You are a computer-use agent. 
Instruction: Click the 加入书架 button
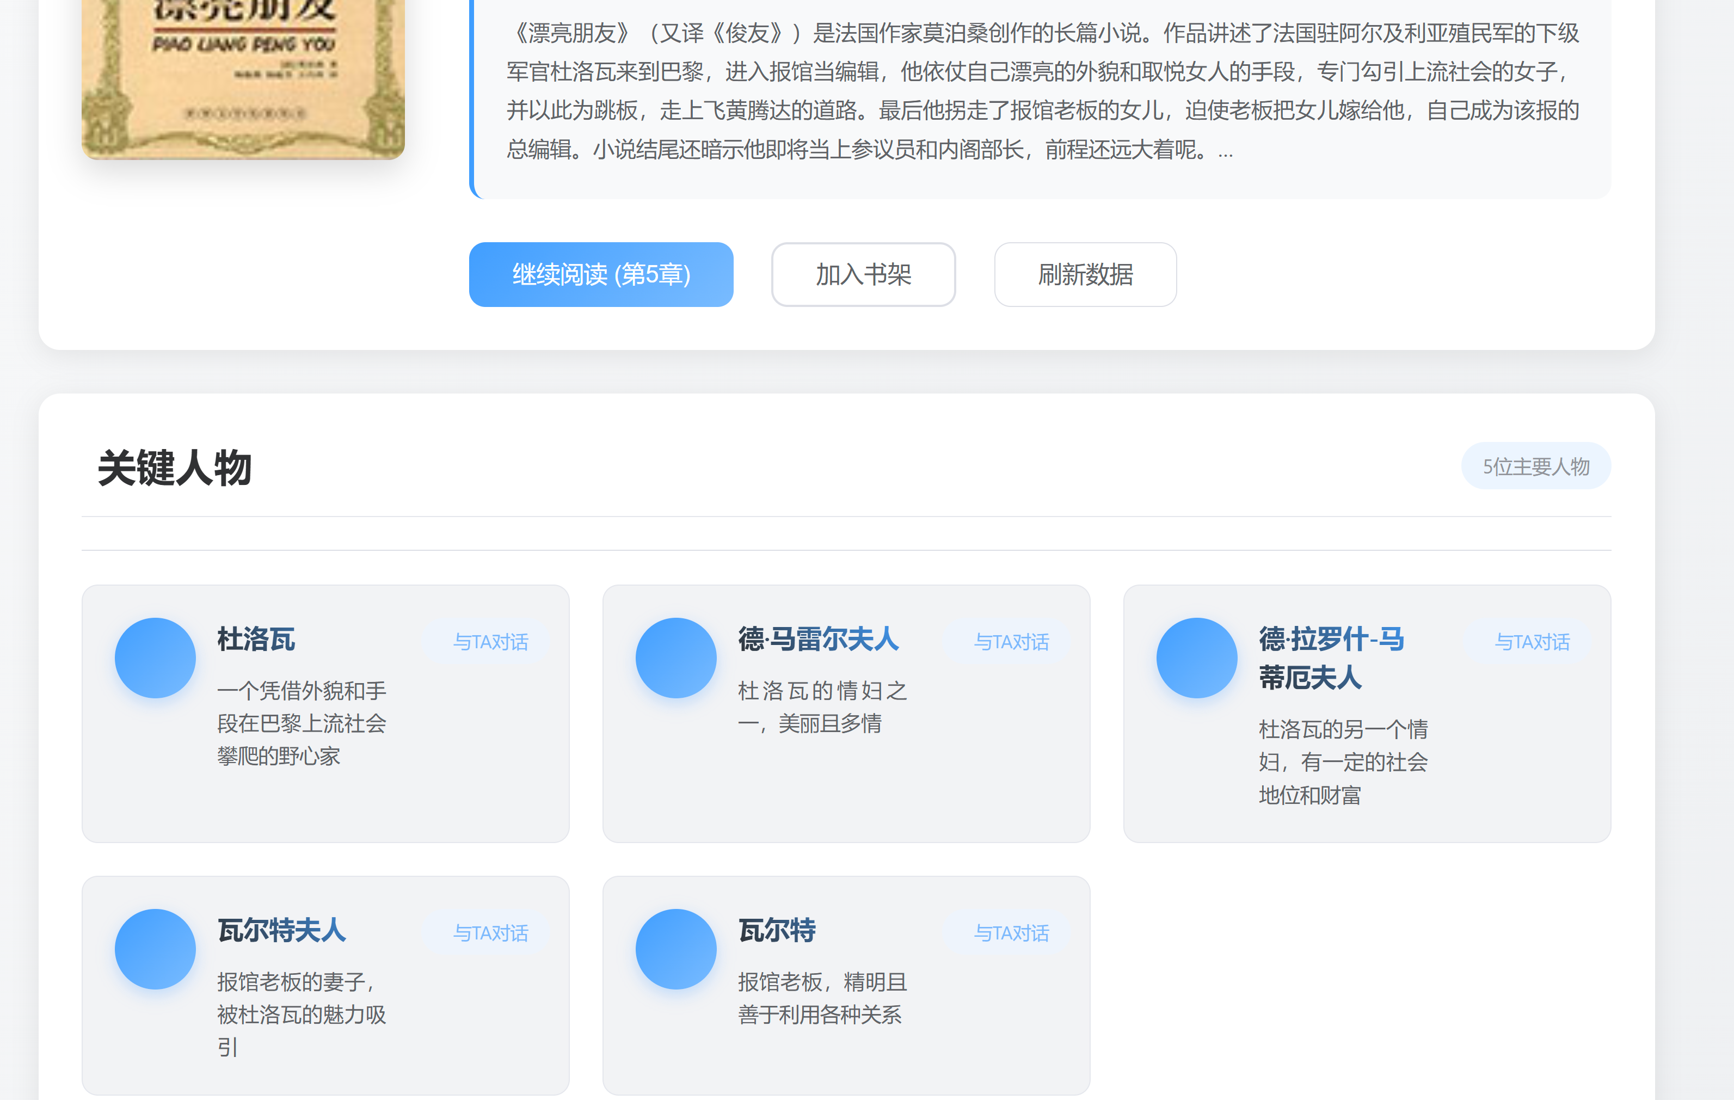point(863,274)
